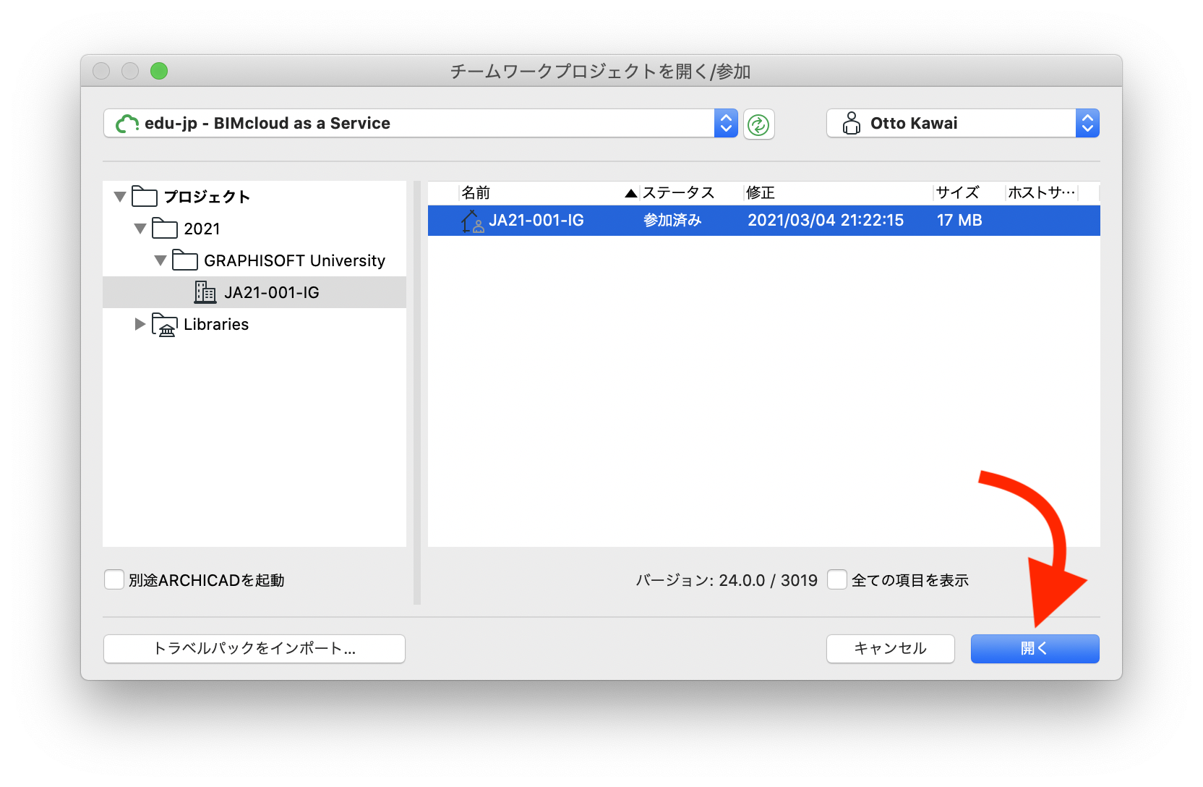Collapse the プロジェクト tree node
Screen dimensions: 1203x787
120,197
